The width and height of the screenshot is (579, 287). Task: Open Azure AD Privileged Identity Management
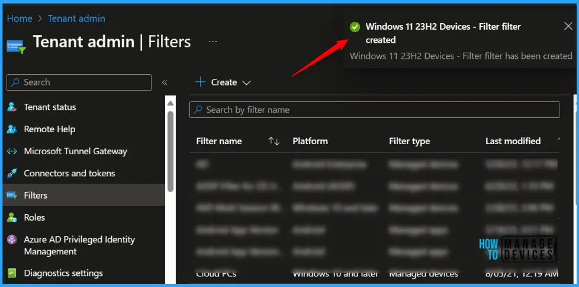click(x=79, y=245)
